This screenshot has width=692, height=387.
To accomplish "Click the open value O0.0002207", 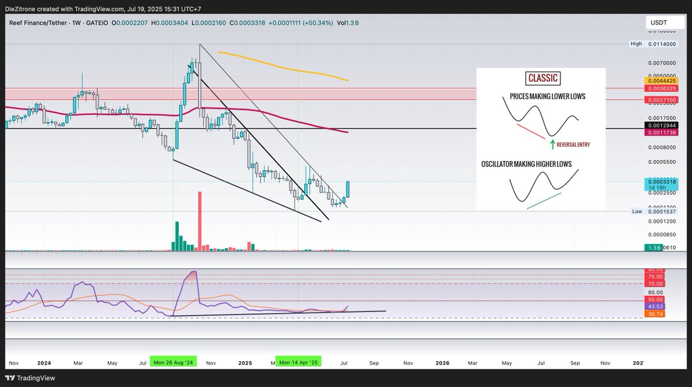I will [130, 22].
